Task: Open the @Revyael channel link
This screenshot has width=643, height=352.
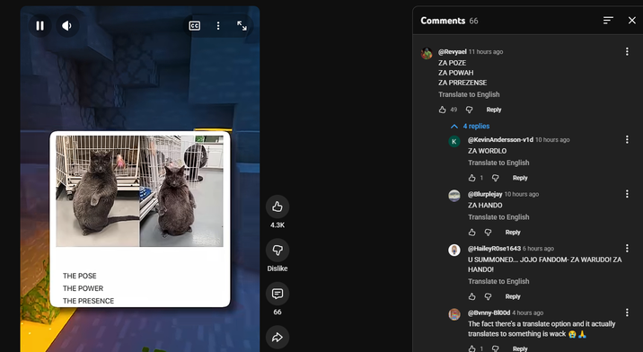Action: 453,52
